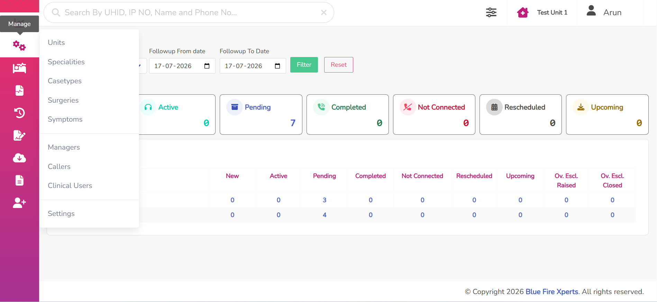Click the Active headset icon
Image resolution: width=657 pixels, height=302 pixels.
coord(148,107)
